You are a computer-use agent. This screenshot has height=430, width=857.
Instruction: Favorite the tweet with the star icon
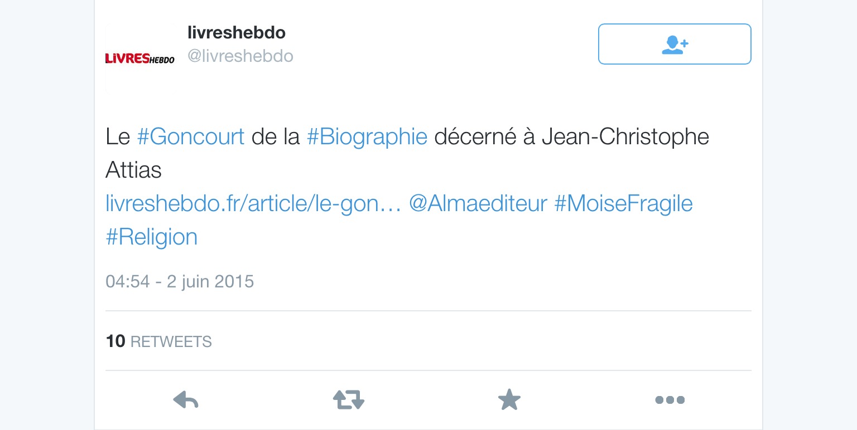pyautogui.click(x=509, y=399)
